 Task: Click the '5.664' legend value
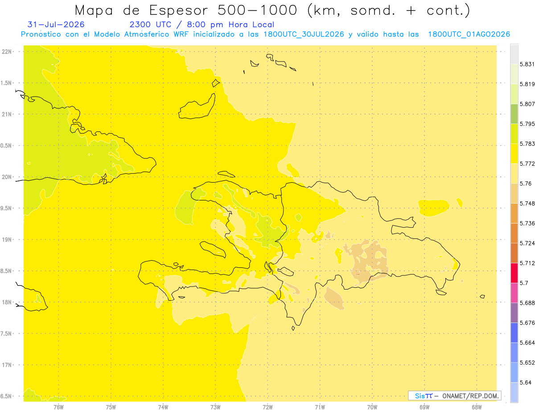[527, 343]
